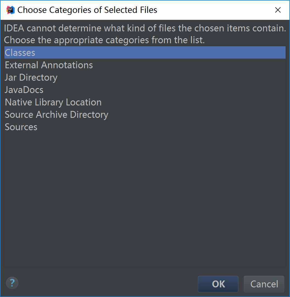Select the Classes category
Screen dimensions: 290x297
tap(145, 53)
